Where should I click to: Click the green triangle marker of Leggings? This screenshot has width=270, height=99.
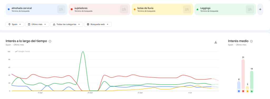[x=197, y=9]
